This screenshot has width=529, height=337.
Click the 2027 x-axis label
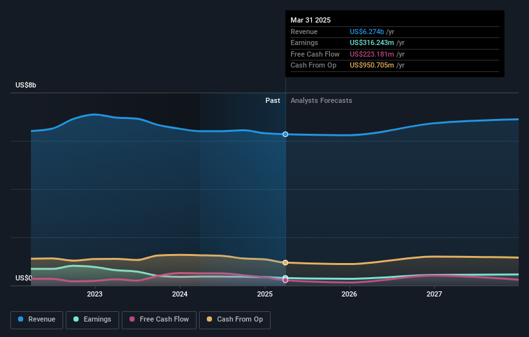[x=434, y=295]
